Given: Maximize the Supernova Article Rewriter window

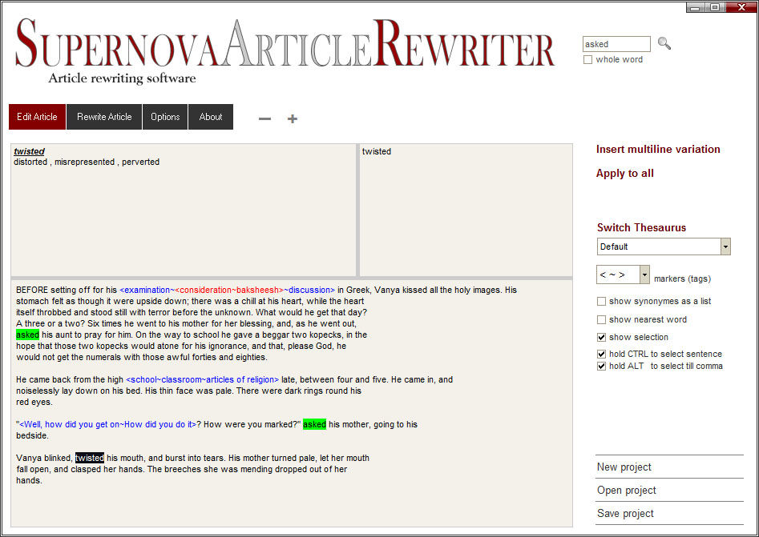Looking at the screenshot, I should (714, 7).
